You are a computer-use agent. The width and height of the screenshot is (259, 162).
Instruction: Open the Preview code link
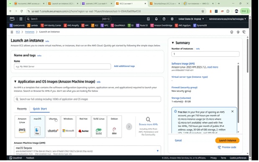click(227, 147)
